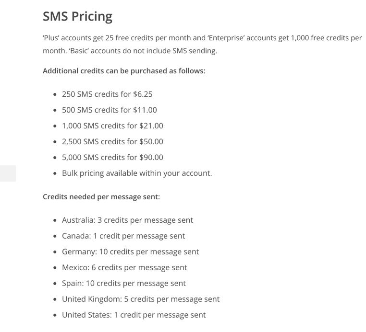Screen dimensions: 366x332
Task: Click the Canada: 1 credit per message line
Action: point(123,236)
